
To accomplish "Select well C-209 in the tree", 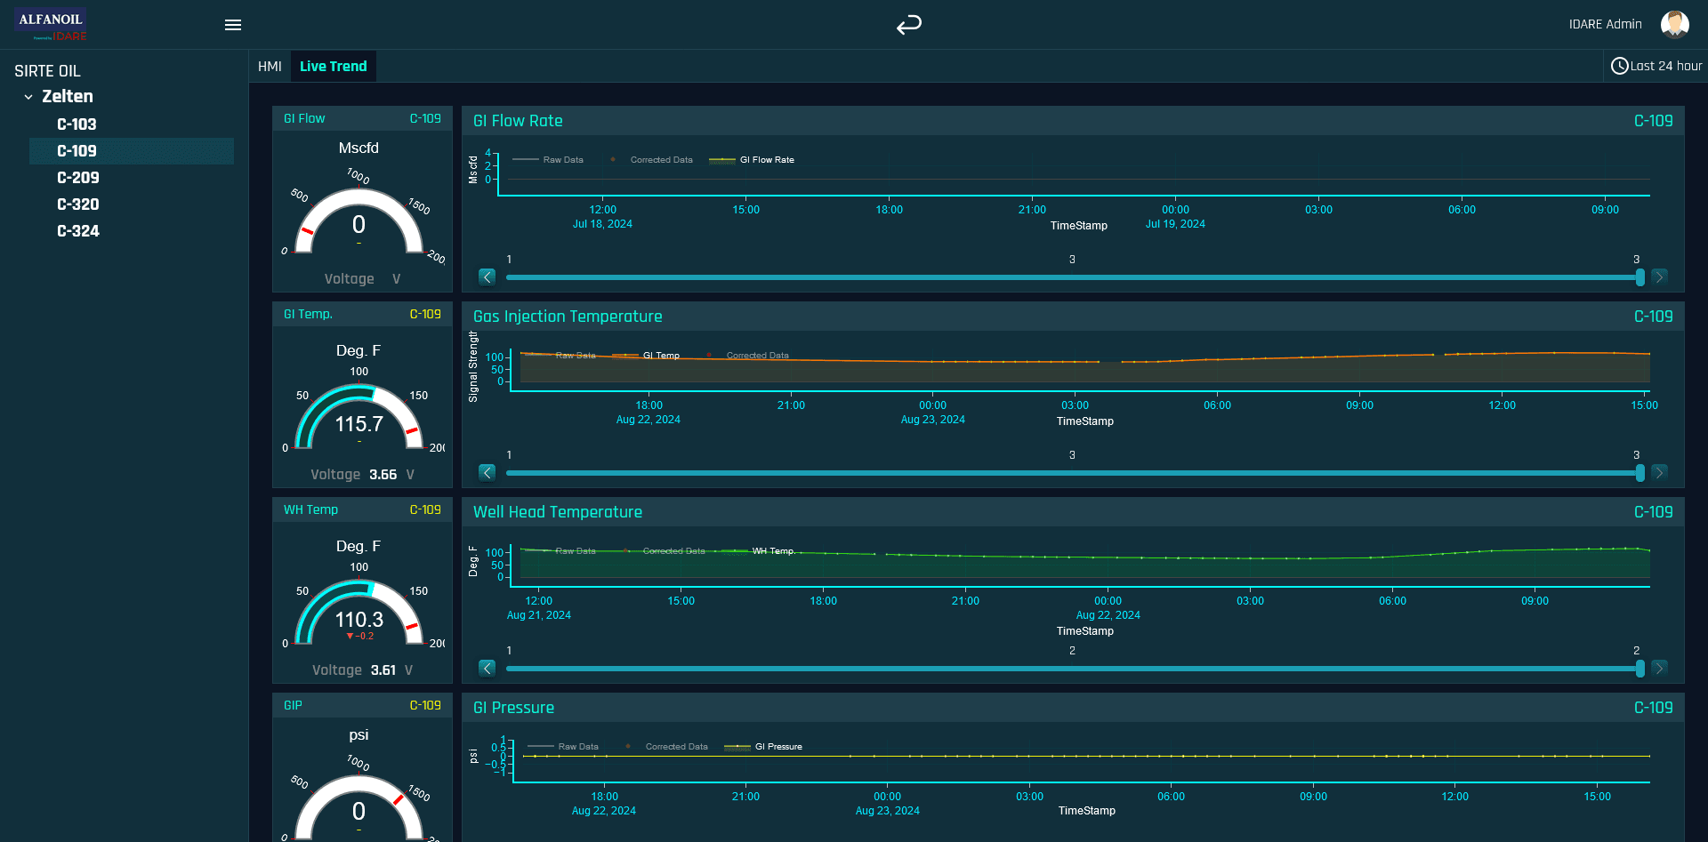I will [x=78, y=178].
